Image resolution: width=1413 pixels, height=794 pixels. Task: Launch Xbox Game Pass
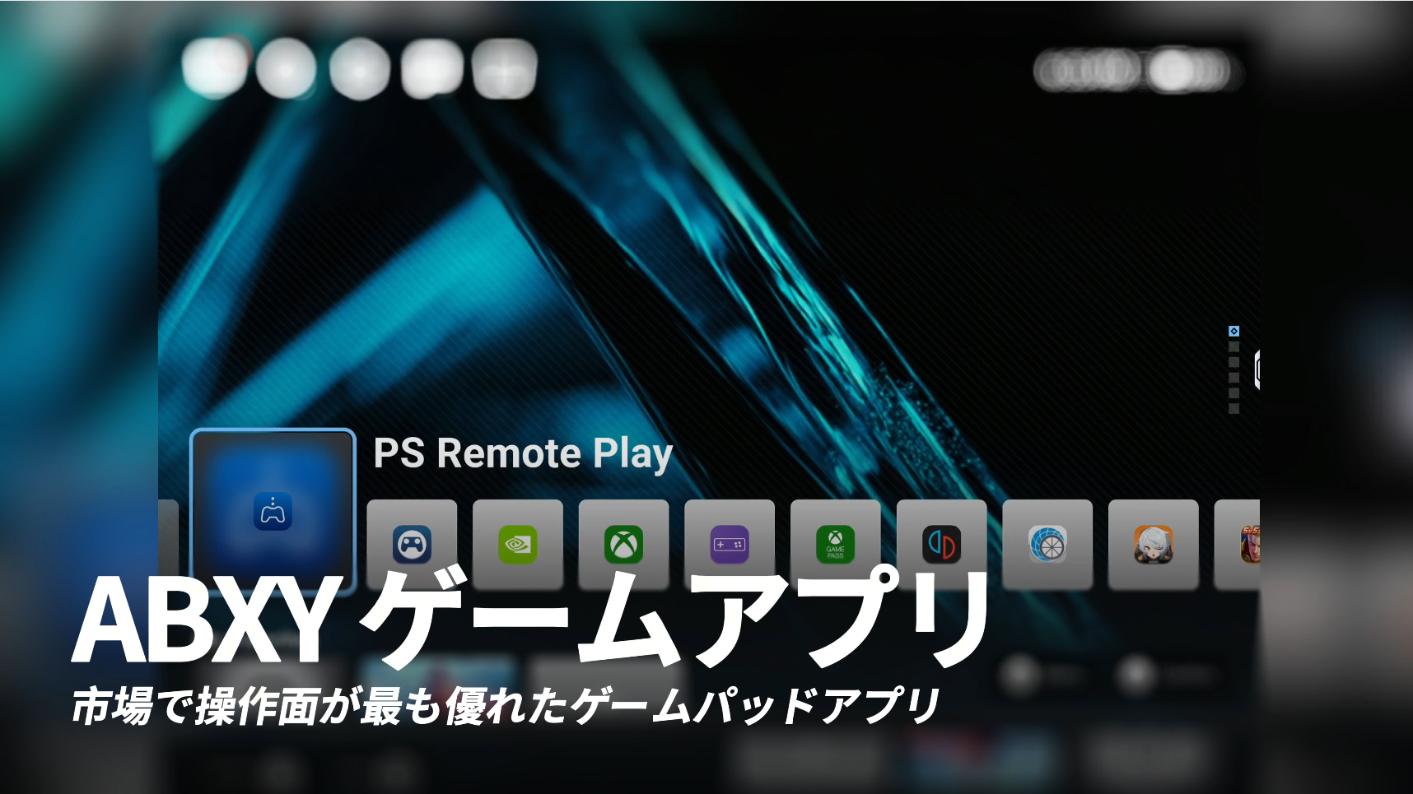tap(835, 543)
